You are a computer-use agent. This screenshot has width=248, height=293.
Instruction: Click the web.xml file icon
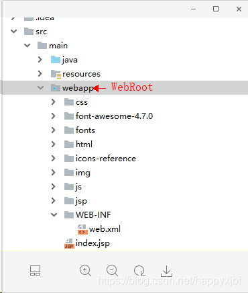click(82, 229)
